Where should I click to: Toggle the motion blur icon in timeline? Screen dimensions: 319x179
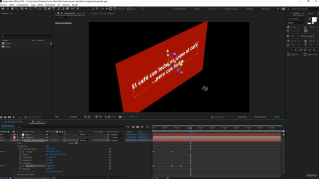(142, 127)
